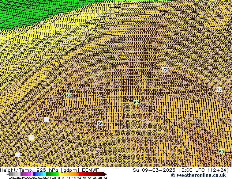Image resolution: width=232 pixels, height=179 pixels.
Task: Click the dark brown right arrow end of the color scale
Action: click(x=105, y=174)
